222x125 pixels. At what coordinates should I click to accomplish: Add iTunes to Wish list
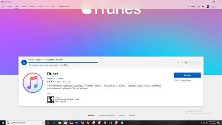click(x=187, y=75)
